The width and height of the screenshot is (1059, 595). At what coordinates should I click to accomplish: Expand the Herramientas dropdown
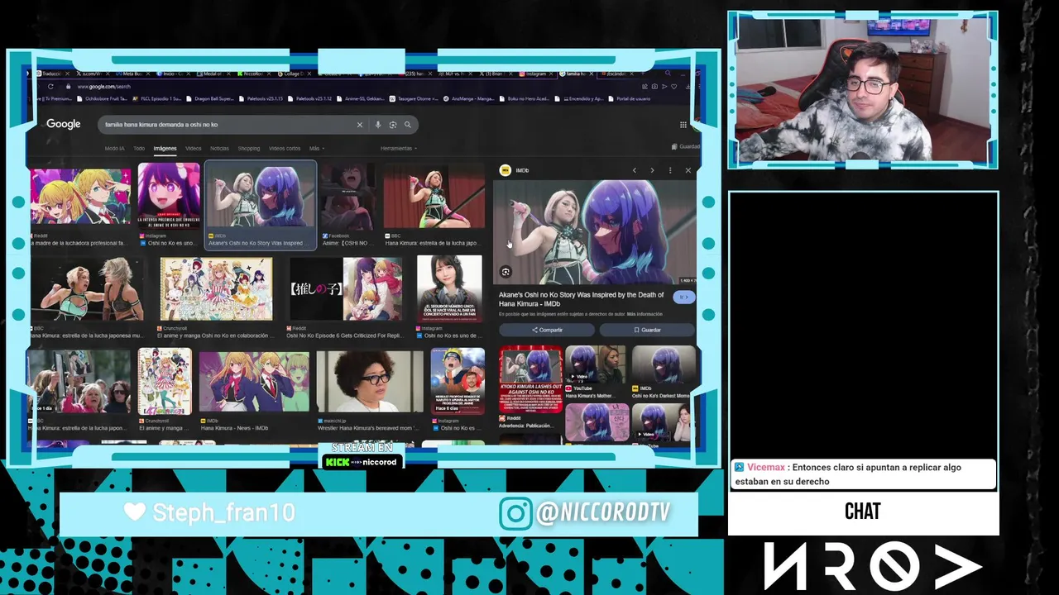pyautogui.click(x=398, y=149)
